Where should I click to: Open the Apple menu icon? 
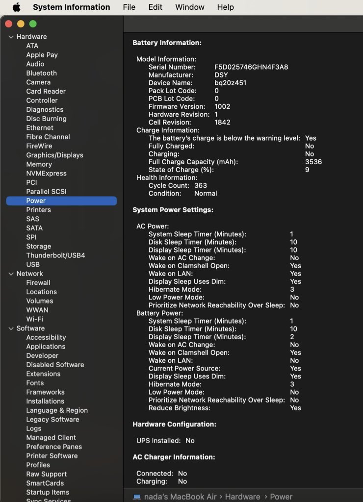coord(16,7)
